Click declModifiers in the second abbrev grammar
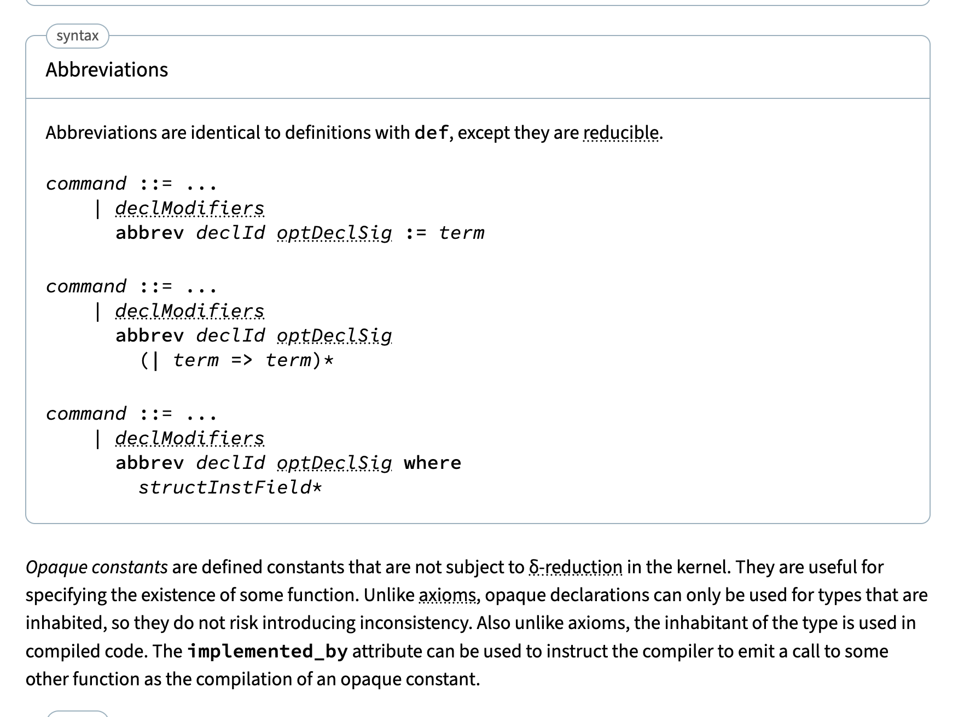964x717 pixels. tap(189, 311)
